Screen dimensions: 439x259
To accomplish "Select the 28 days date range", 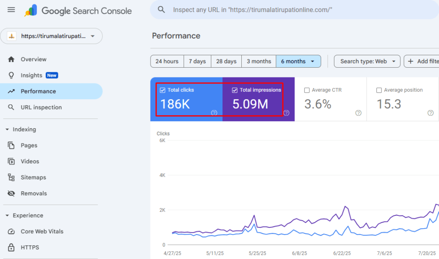I will (x=226, y=61).
